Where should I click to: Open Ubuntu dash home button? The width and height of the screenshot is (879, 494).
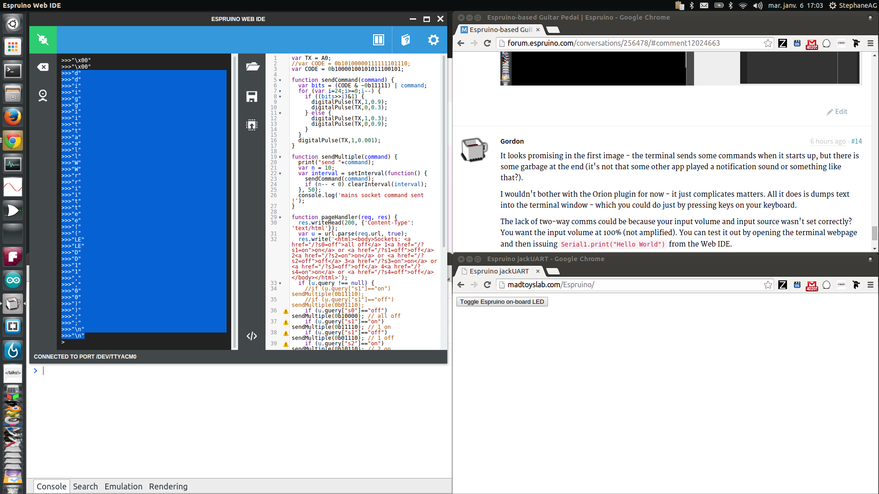pyautogui.click(x=13, y=24)
